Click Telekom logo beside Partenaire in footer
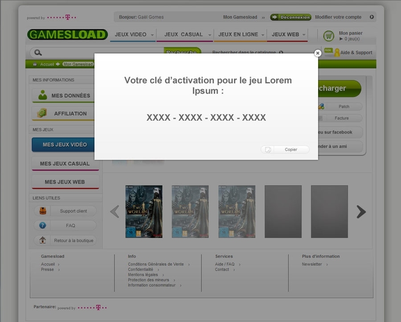 [92, 307]
